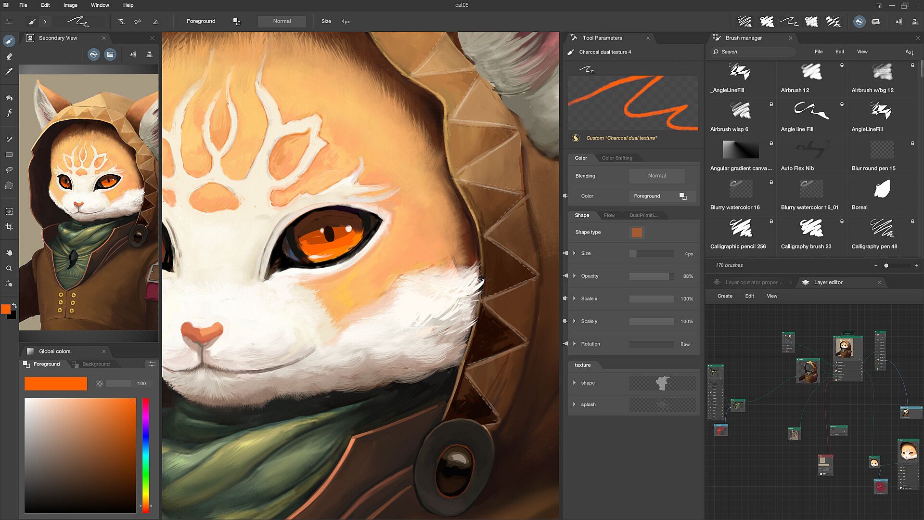Image resolution: width=924 pixels, height=520 pixels.
Task: Activate the Crop tool
Action: coord(9,227)
